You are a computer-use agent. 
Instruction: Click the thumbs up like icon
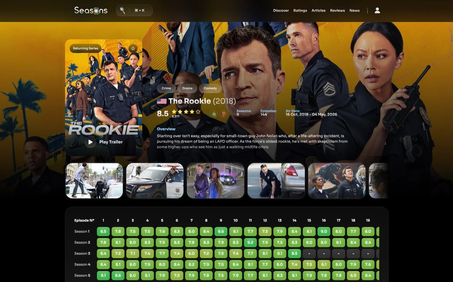click(x=214, y=114)
